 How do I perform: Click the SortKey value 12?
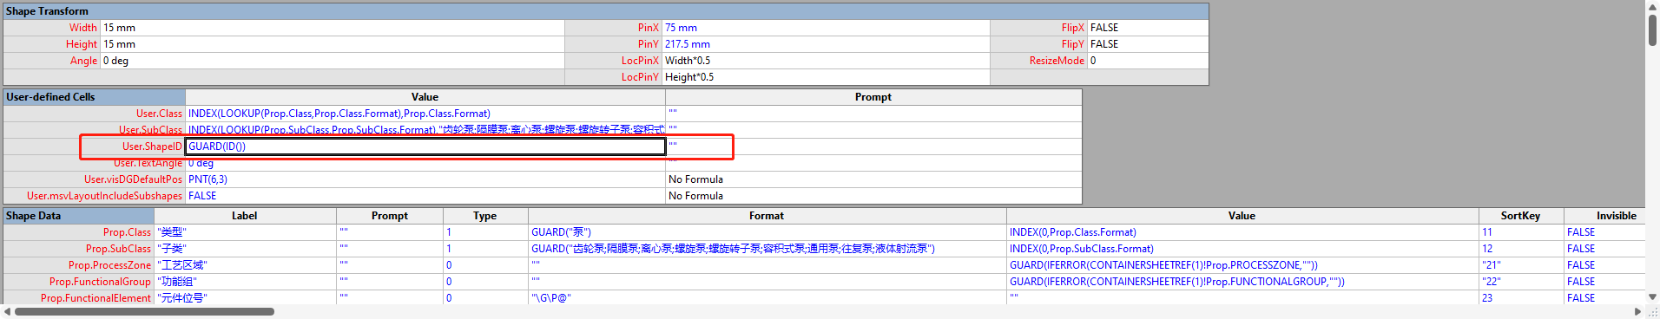coord(1521,249)
